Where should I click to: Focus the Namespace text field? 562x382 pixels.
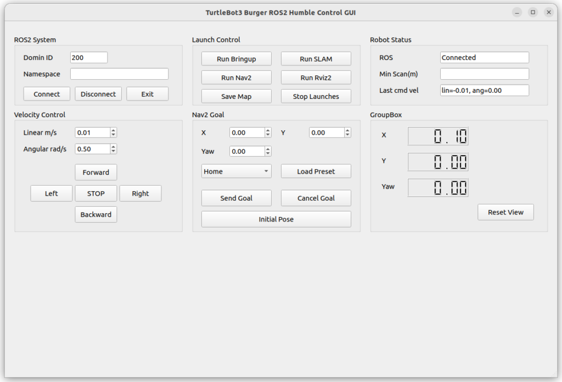[x=119, y=74]
